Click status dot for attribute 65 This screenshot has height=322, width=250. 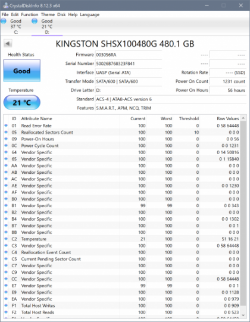click(x=6, y=159)
